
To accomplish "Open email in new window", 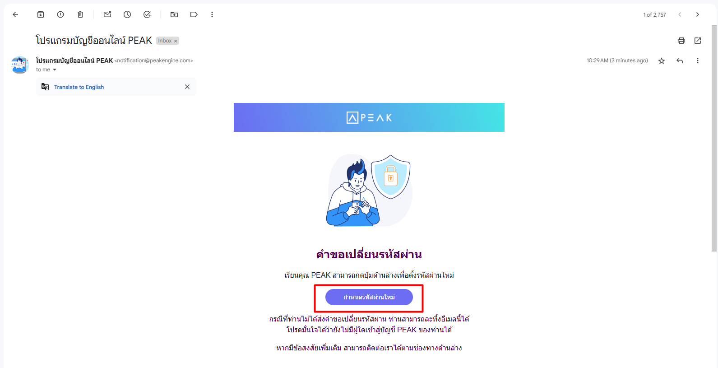I will [x=698, y=41].
